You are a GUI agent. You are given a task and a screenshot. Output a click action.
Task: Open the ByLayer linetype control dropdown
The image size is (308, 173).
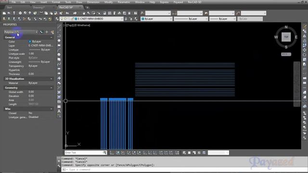pyautogui.click(x=191, y=19)
